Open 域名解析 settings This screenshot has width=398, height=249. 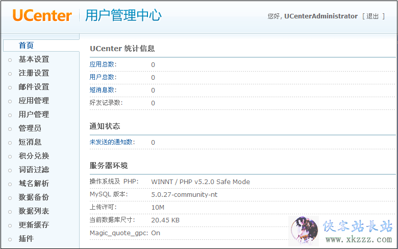tap(34, 183)
